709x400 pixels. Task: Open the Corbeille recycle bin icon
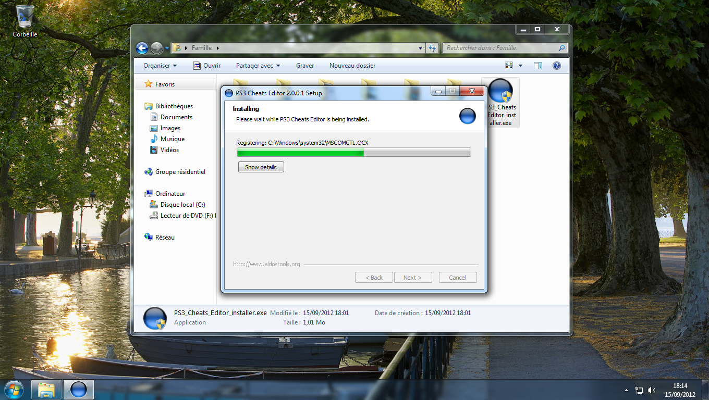(x=25, y=21)
